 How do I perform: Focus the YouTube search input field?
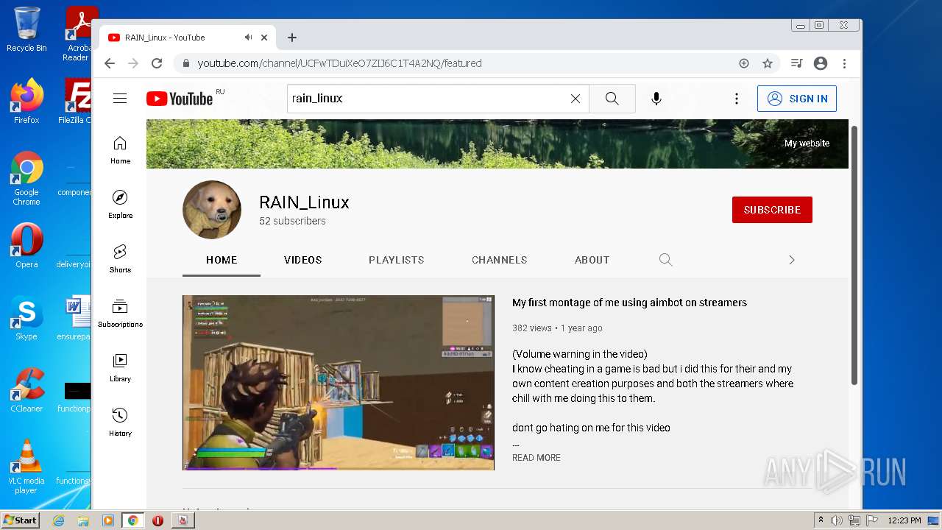point(427,99)
